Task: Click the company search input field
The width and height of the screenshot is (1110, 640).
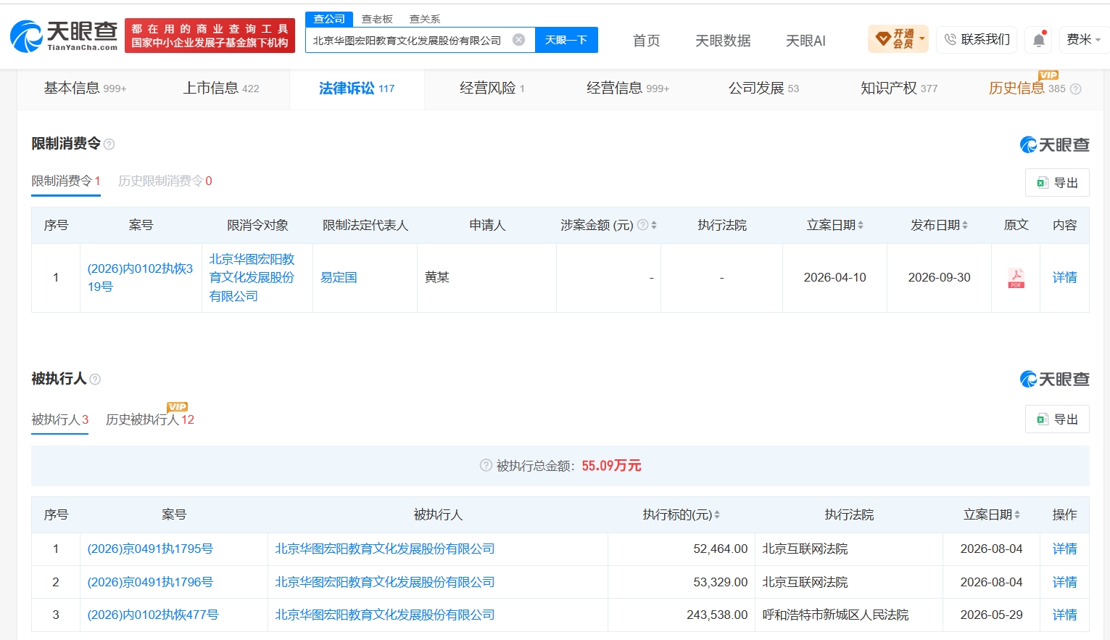Action: (x=408, y=41)
